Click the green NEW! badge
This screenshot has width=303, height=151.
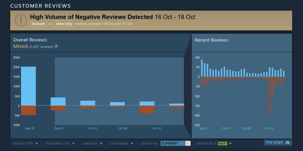[x=223, y=144]
